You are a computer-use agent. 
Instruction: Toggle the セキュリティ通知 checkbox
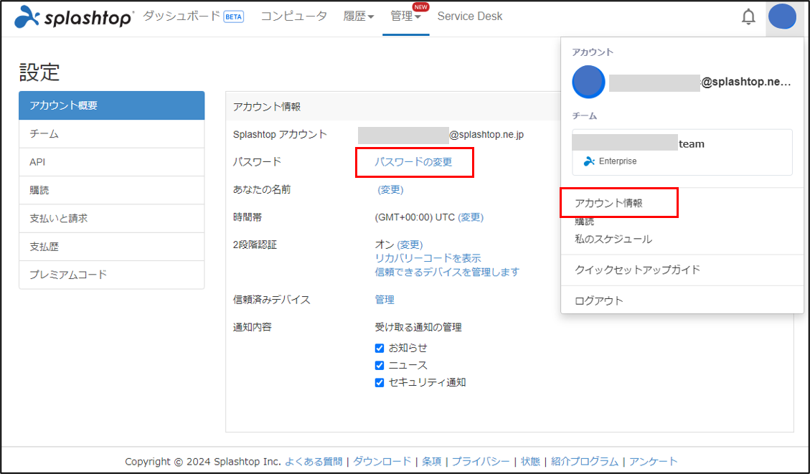(x=379, y=383)
